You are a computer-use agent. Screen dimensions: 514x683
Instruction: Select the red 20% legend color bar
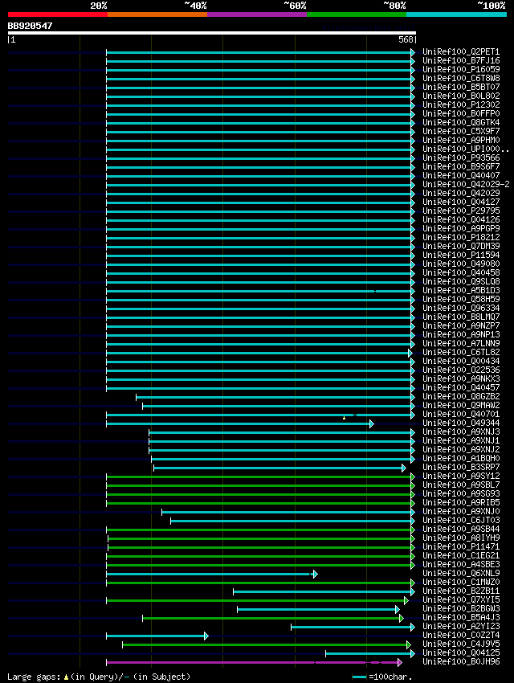[58, 14]
